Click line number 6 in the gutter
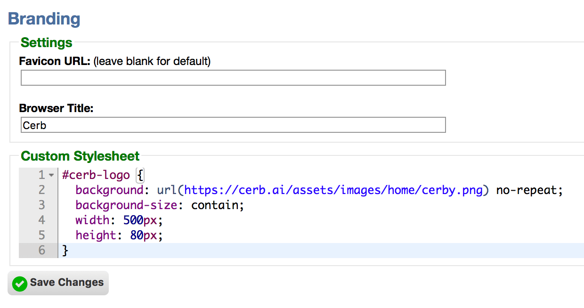Image resolution: width=584 pixels, height=308 pixels. coord(42,250)
